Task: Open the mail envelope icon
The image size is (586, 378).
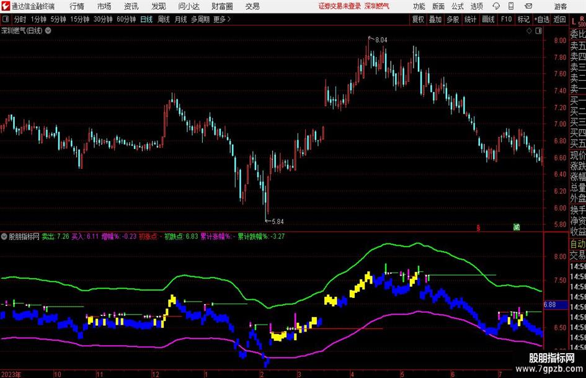Action: coord(528,6)
